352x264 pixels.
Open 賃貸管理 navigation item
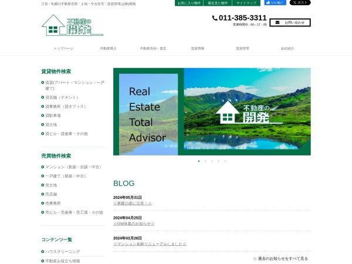[242, 48]
